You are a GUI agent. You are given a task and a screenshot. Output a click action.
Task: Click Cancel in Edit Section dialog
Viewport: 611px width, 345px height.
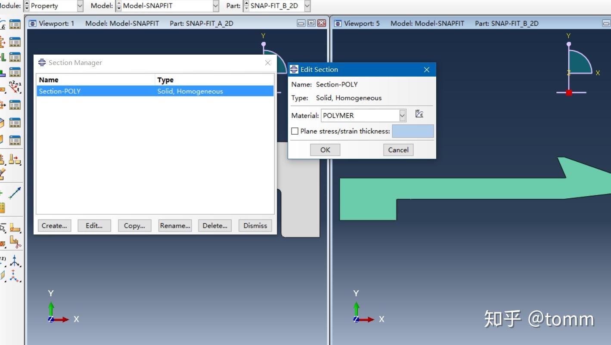coord(398,150)
